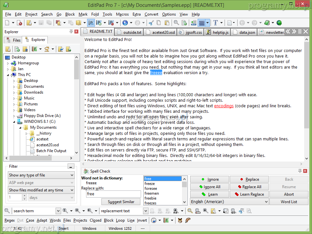Viewport: 312px width, 234px height.
Task: Click the Close file red X icon
Action: coord(20,23)
